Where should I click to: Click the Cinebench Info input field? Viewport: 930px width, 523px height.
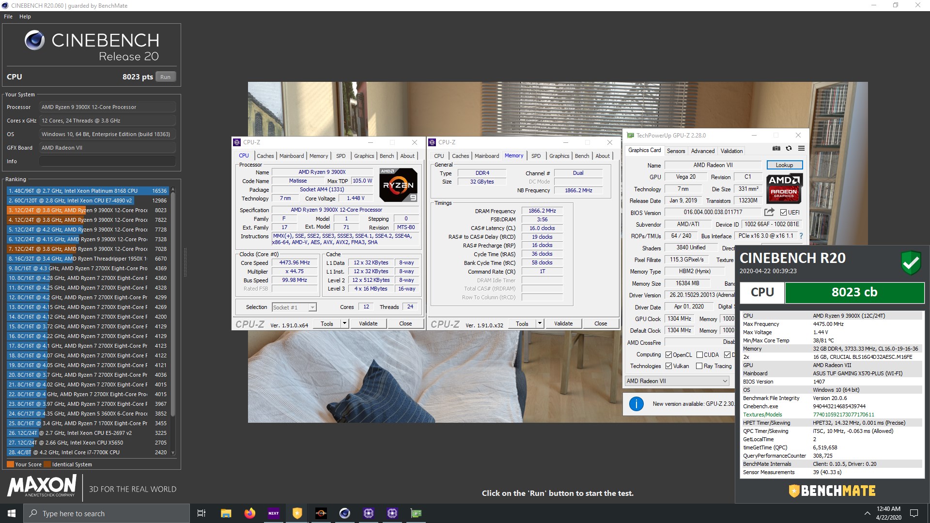[108, 161]
